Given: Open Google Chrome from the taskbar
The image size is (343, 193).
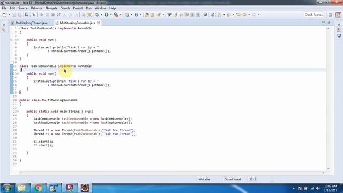Looking at the screenshot, I should (38, 188).
